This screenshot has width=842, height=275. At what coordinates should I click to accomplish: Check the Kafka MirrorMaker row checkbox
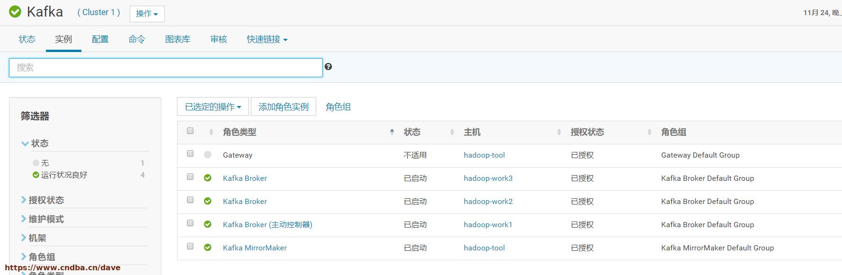tap(190, 246)
